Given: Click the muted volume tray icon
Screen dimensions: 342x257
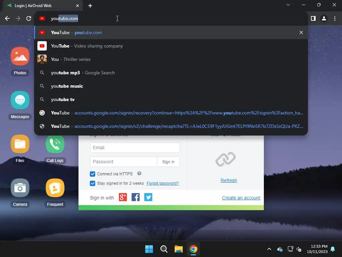Looking at the screenshot, I should pyautogui.click(x=299, y=249).
